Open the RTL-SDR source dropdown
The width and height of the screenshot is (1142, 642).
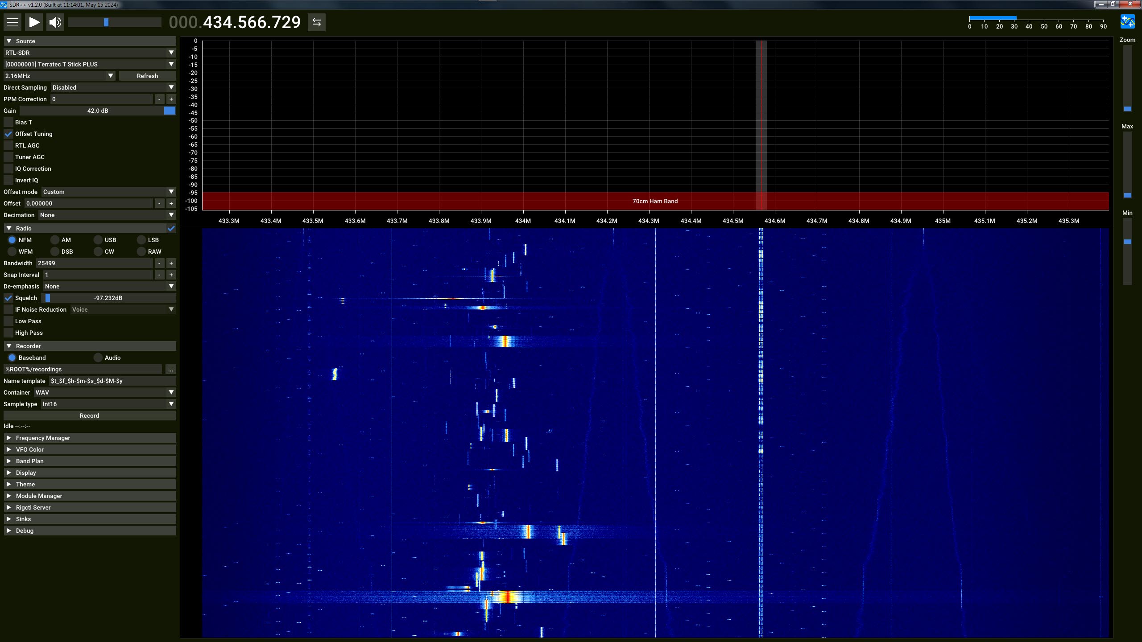(x=90, y=53)
